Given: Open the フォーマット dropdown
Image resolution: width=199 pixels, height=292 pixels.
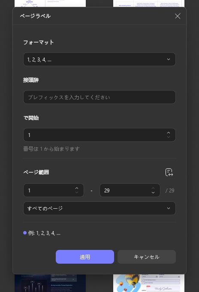Looking at the screenshot, I should [x=99, y=59].
